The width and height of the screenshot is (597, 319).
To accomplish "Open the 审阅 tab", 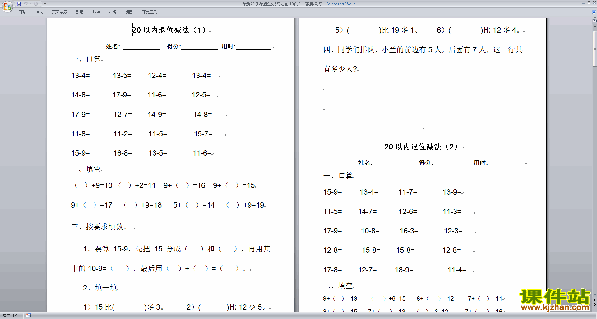I will (x=113, y=12).
